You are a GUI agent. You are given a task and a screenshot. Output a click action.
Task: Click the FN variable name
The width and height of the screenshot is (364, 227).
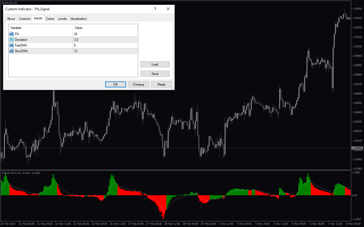[x=17, y=34]
